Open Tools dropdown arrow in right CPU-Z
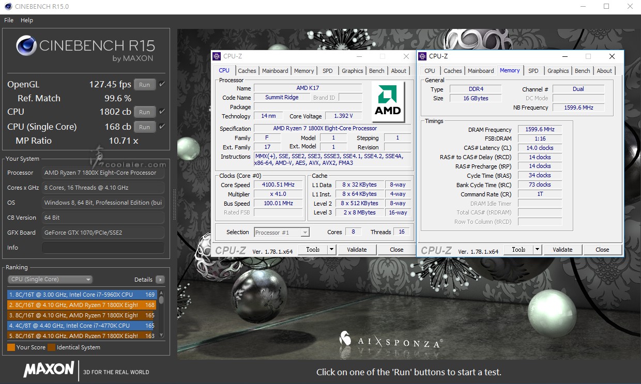The image size is (641, 384). [x=538, y=250]
